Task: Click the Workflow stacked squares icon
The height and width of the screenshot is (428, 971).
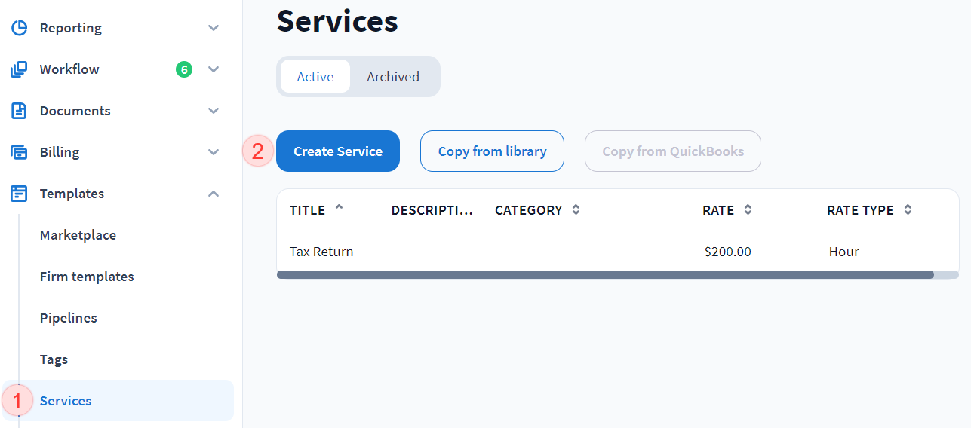Action: (x=19, y=69)
